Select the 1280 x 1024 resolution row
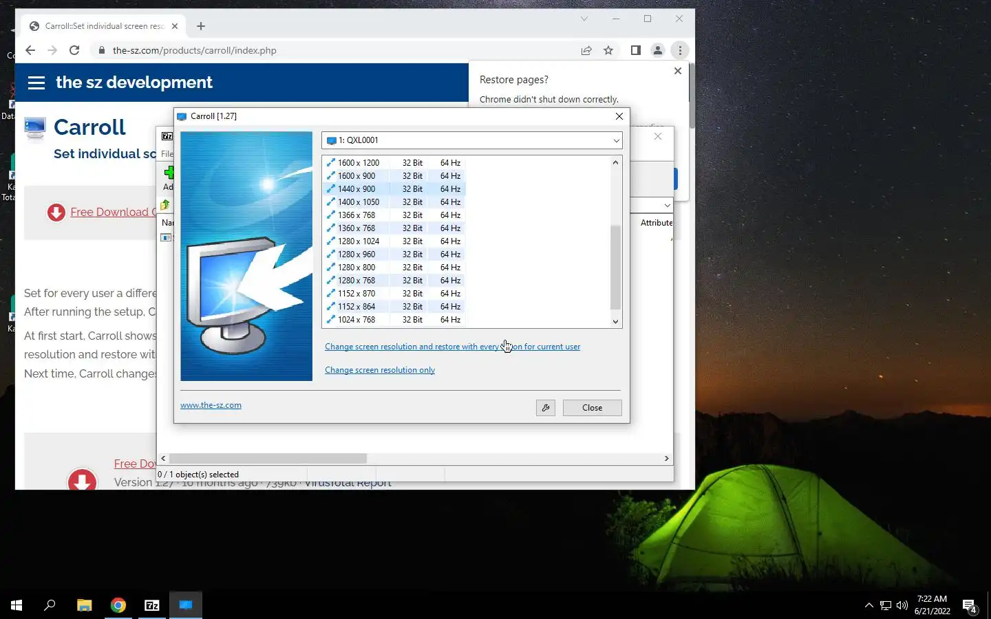 point(394,241)
